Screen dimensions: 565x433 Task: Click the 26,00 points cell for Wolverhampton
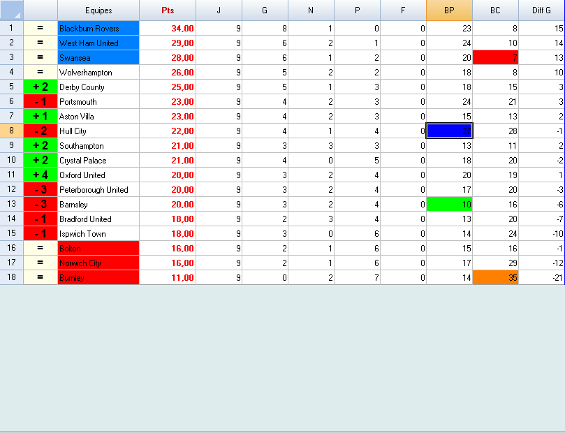click(x=168, y=72)
